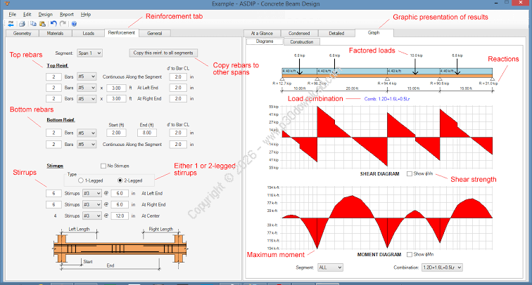Tick Show φMn under the moment diagram
Image resolution: width=532 pixels, height=285 pixels.
tap(410, 254)
